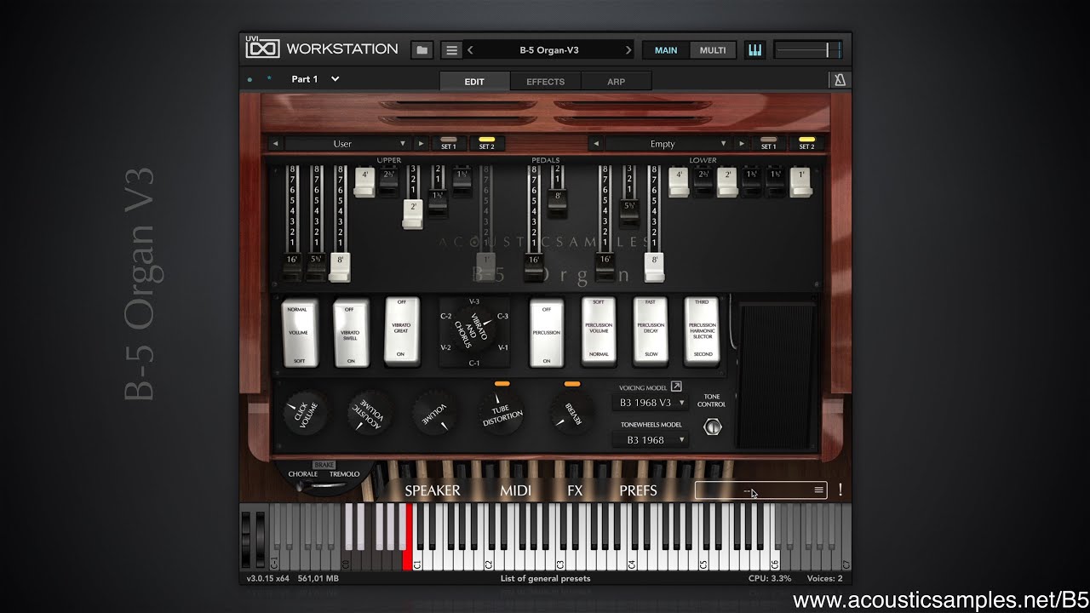Click the main Volume knob
Screen dimensions: 1090x613
(x=434, y=413)
